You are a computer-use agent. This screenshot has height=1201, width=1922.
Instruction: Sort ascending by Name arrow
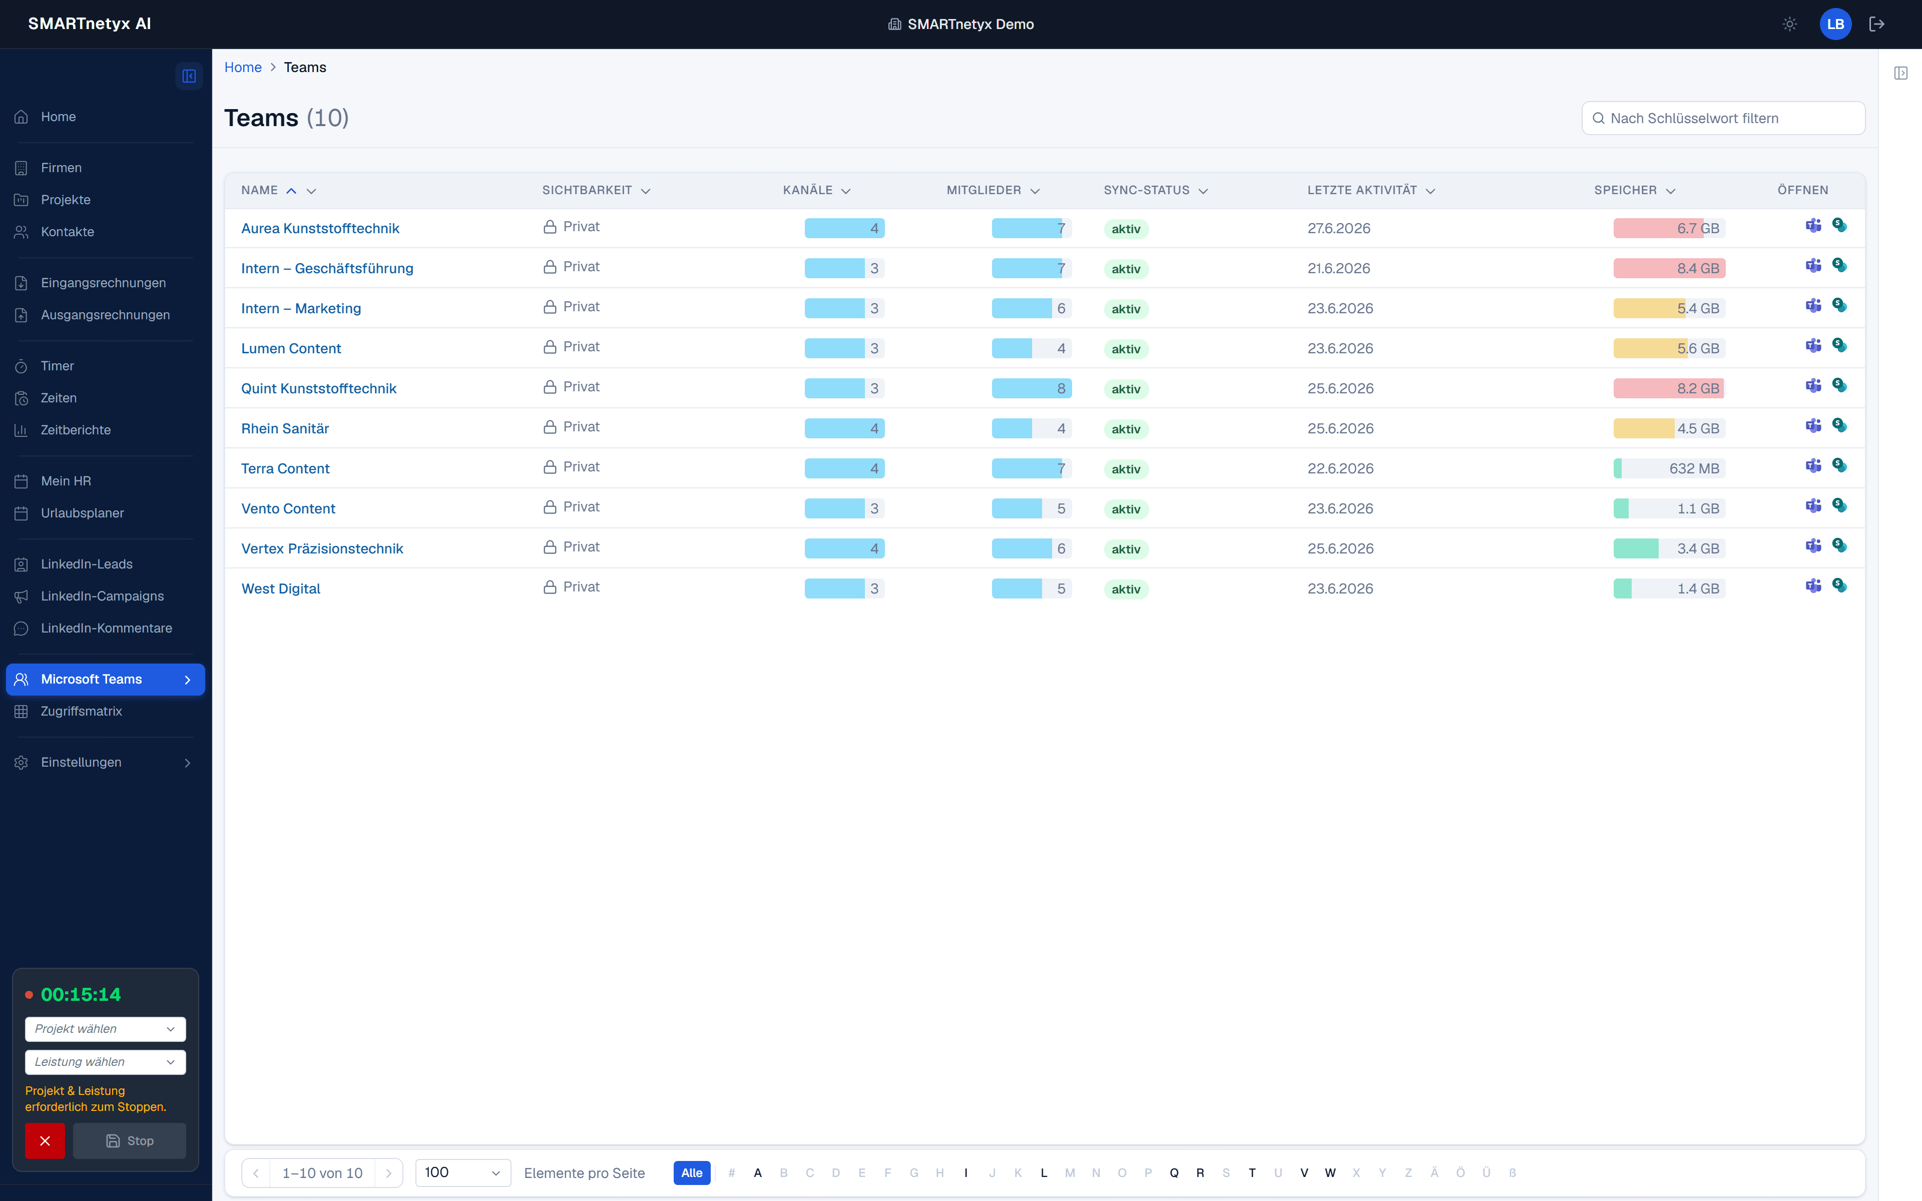[291, 191]
